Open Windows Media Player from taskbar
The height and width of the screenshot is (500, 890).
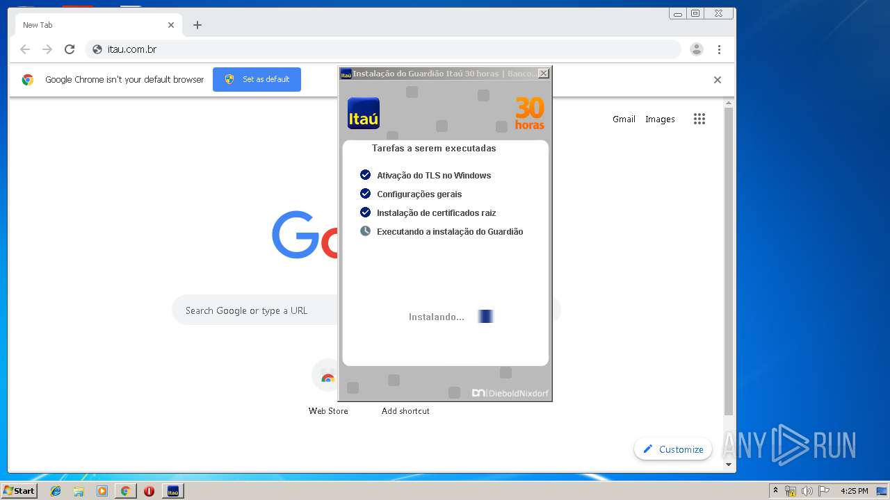point(102,491)
